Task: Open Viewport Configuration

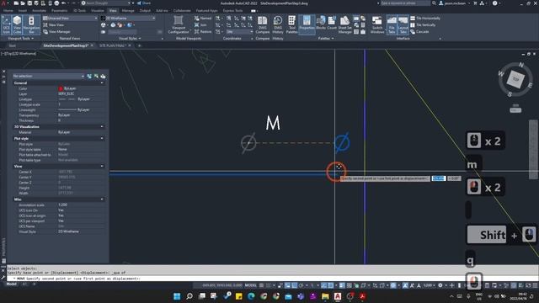Action: pyautogui.click(x=179, y=24)
